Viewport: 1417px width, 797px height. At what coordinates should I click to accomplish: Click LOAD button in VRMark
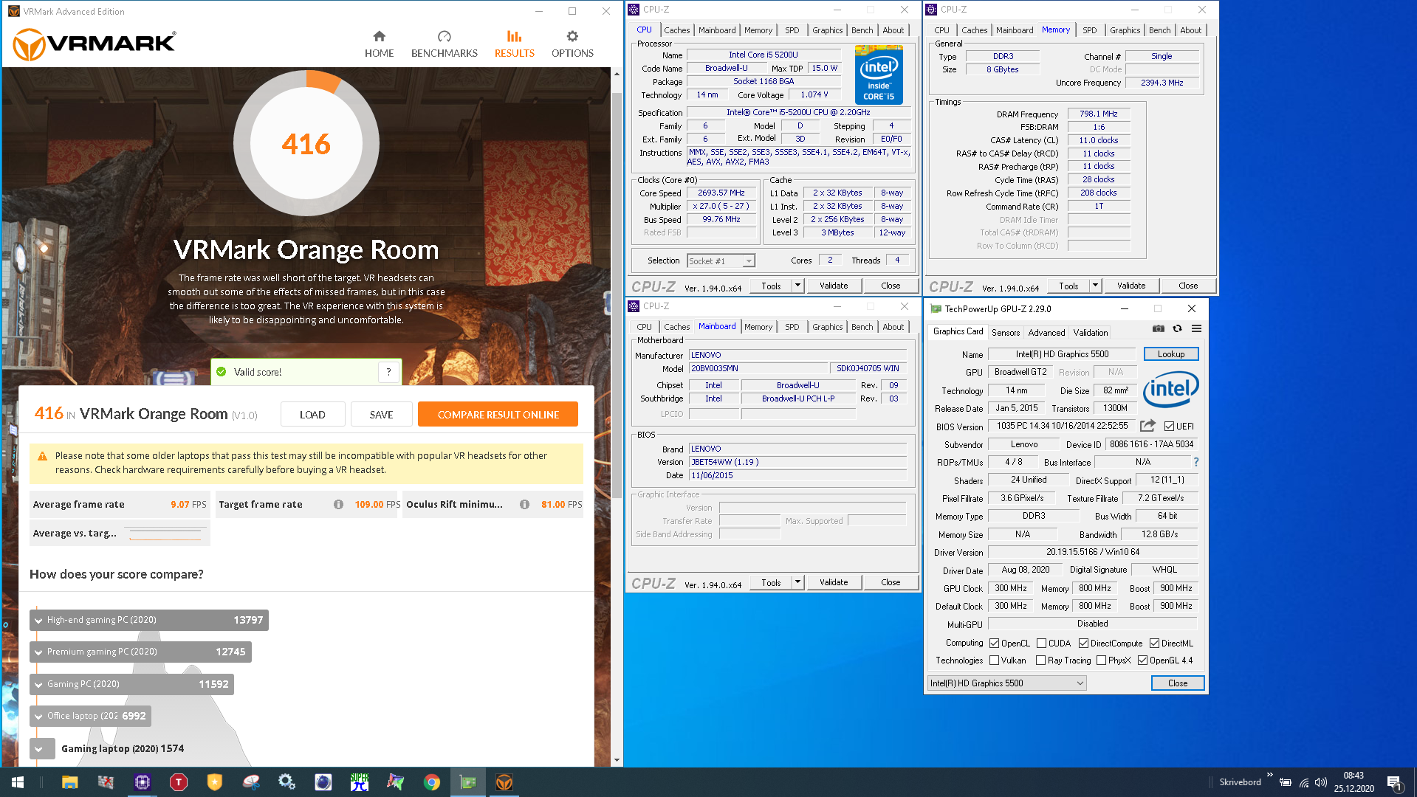pyautogui.click(x=312, y=415)
